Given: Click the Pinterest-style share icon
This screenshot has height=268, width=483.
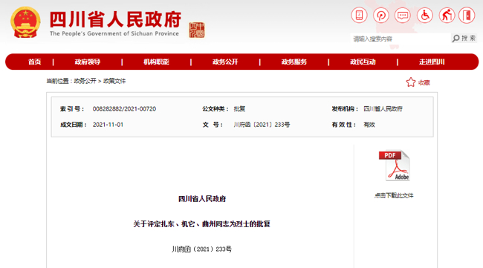Looking at the screenshot, I should click(x=381, y=15).
